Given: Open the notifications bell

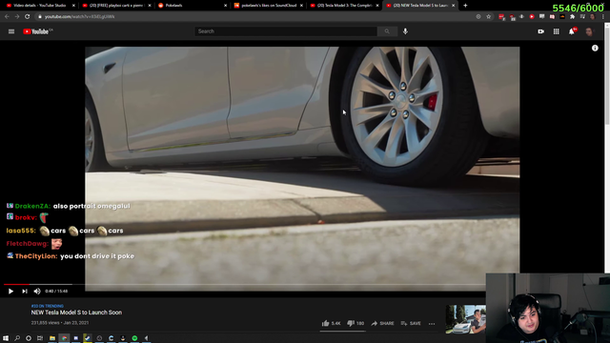Looking at the screenshot, I should pos(572,31).
